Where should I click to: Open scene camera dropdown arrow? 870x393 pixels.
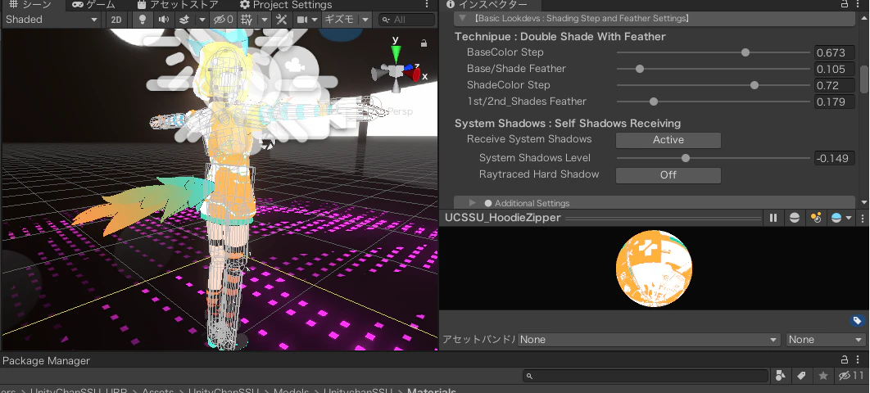point(315,20)
